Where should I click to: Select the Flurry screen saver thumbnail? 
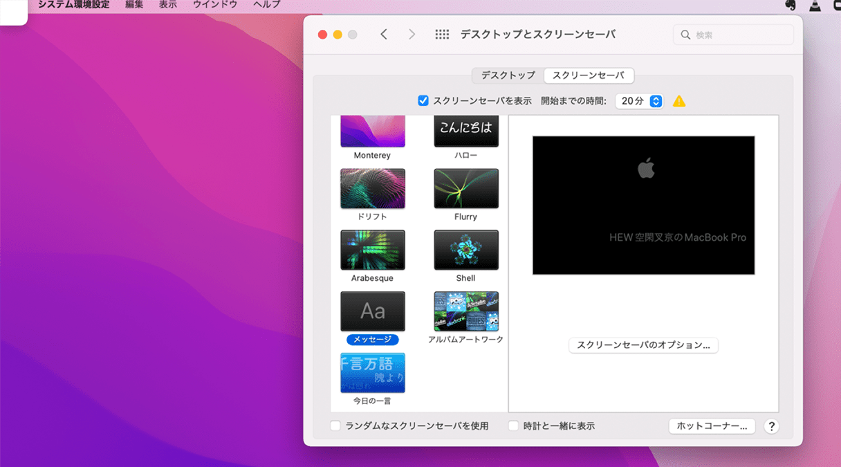coord(466,189)
